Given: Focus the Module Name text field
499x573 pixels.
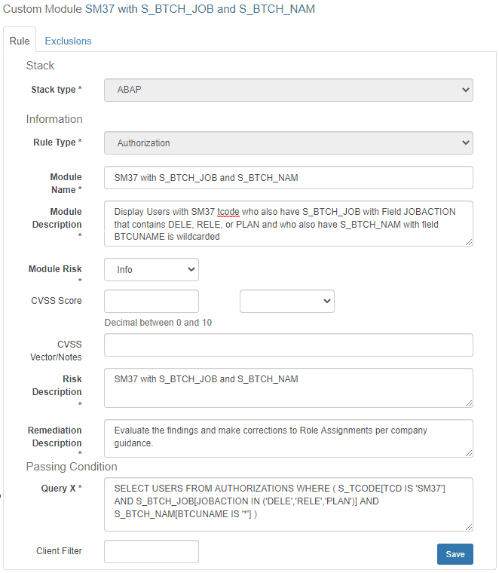Looking at the screenshot, I should coord(288,177).
